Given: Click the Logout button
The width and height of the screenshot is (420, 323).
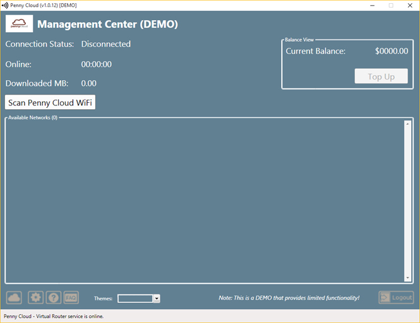Looking at the screenshot, I should coord(396,298).
